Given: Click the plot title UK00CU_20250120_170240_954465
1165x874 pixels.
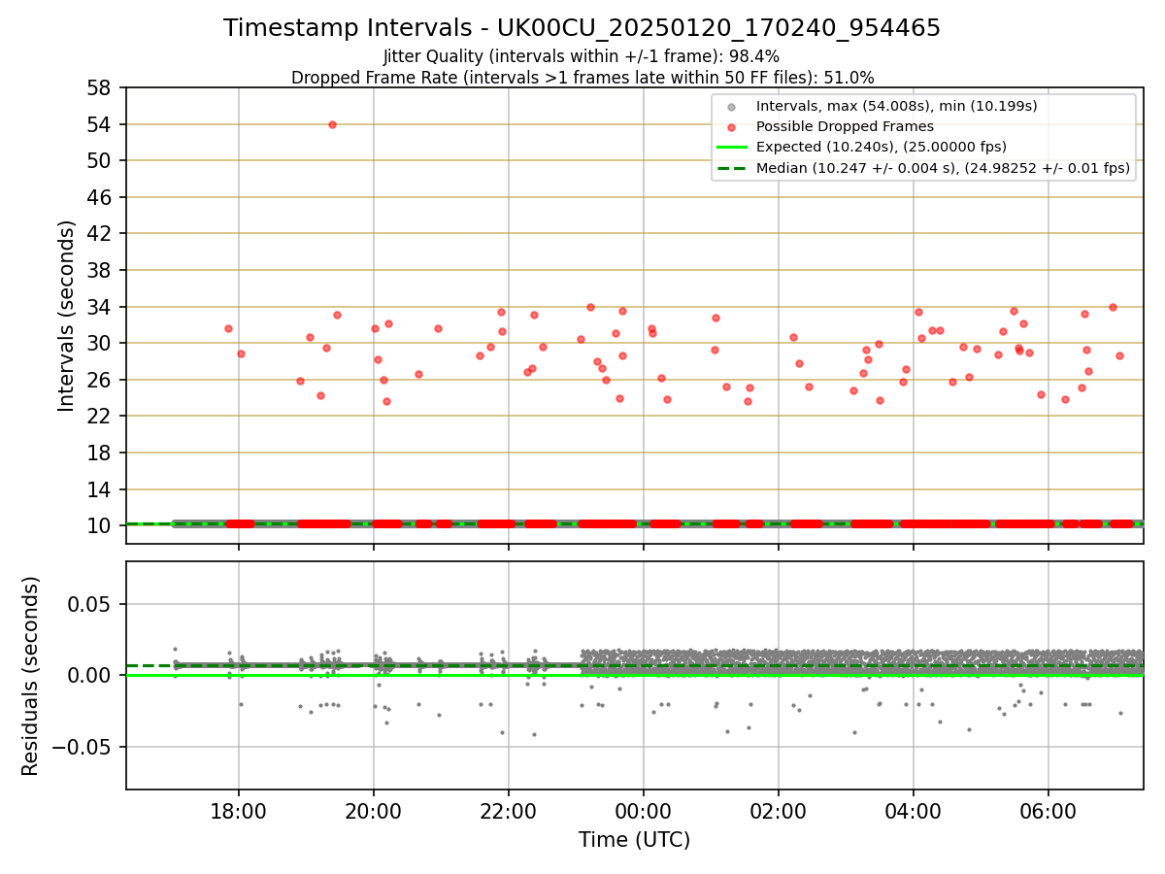Looking at the screenshot, I should tap(582, 28).
